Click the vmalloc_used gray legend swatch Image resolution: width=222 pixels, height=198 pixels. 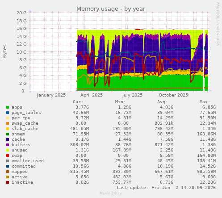pyautogui.click(x=8, y=161)
